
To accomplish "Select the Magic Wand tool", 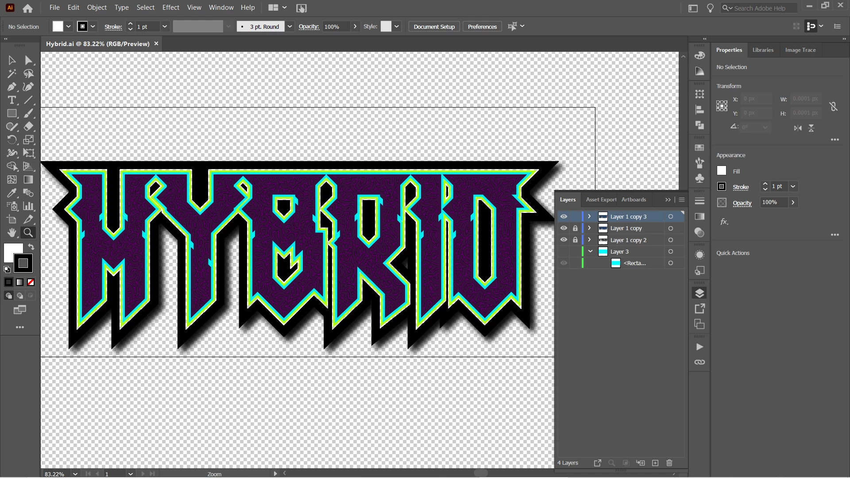I will [x=12, y=73].
